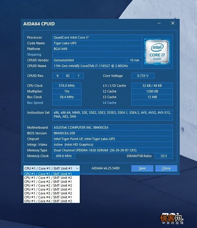Select CPU #1 / Core #1 / SMT Unit #2

51,178
